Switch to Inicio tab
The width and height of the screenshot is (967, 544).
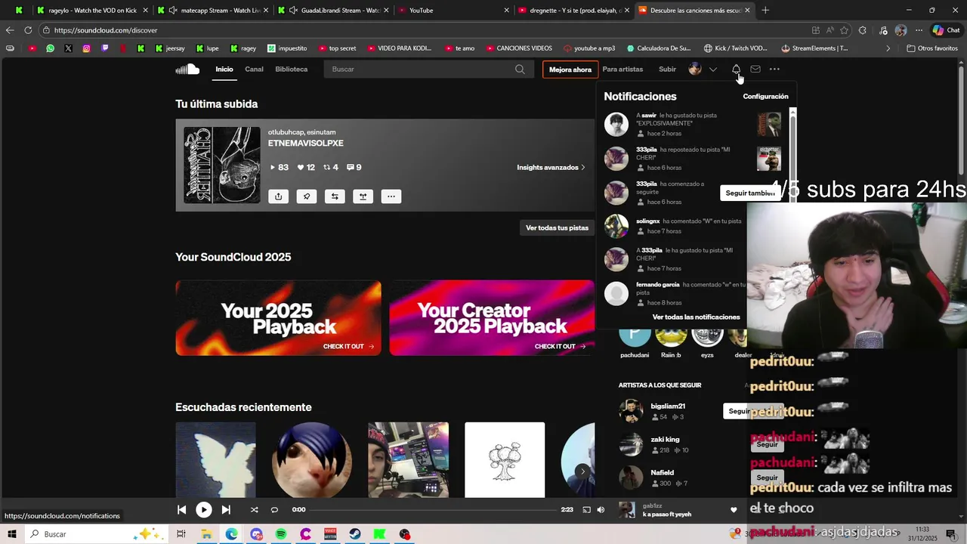(224, 70)
